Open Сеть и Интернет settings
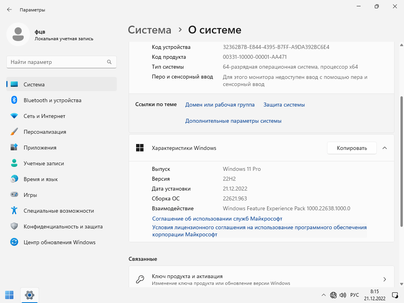The width and height of the screenshot is (404, 303). (44, 116)
